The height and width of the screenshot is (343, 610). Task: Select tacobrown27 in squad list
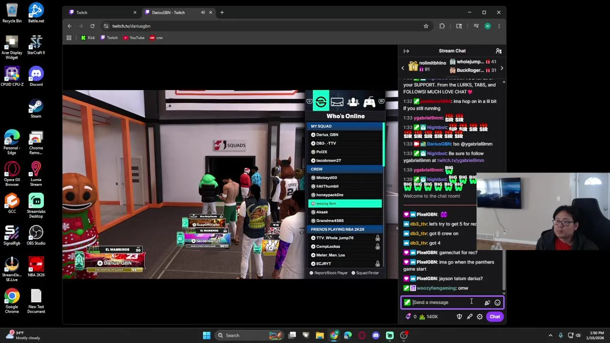point(345,161)
